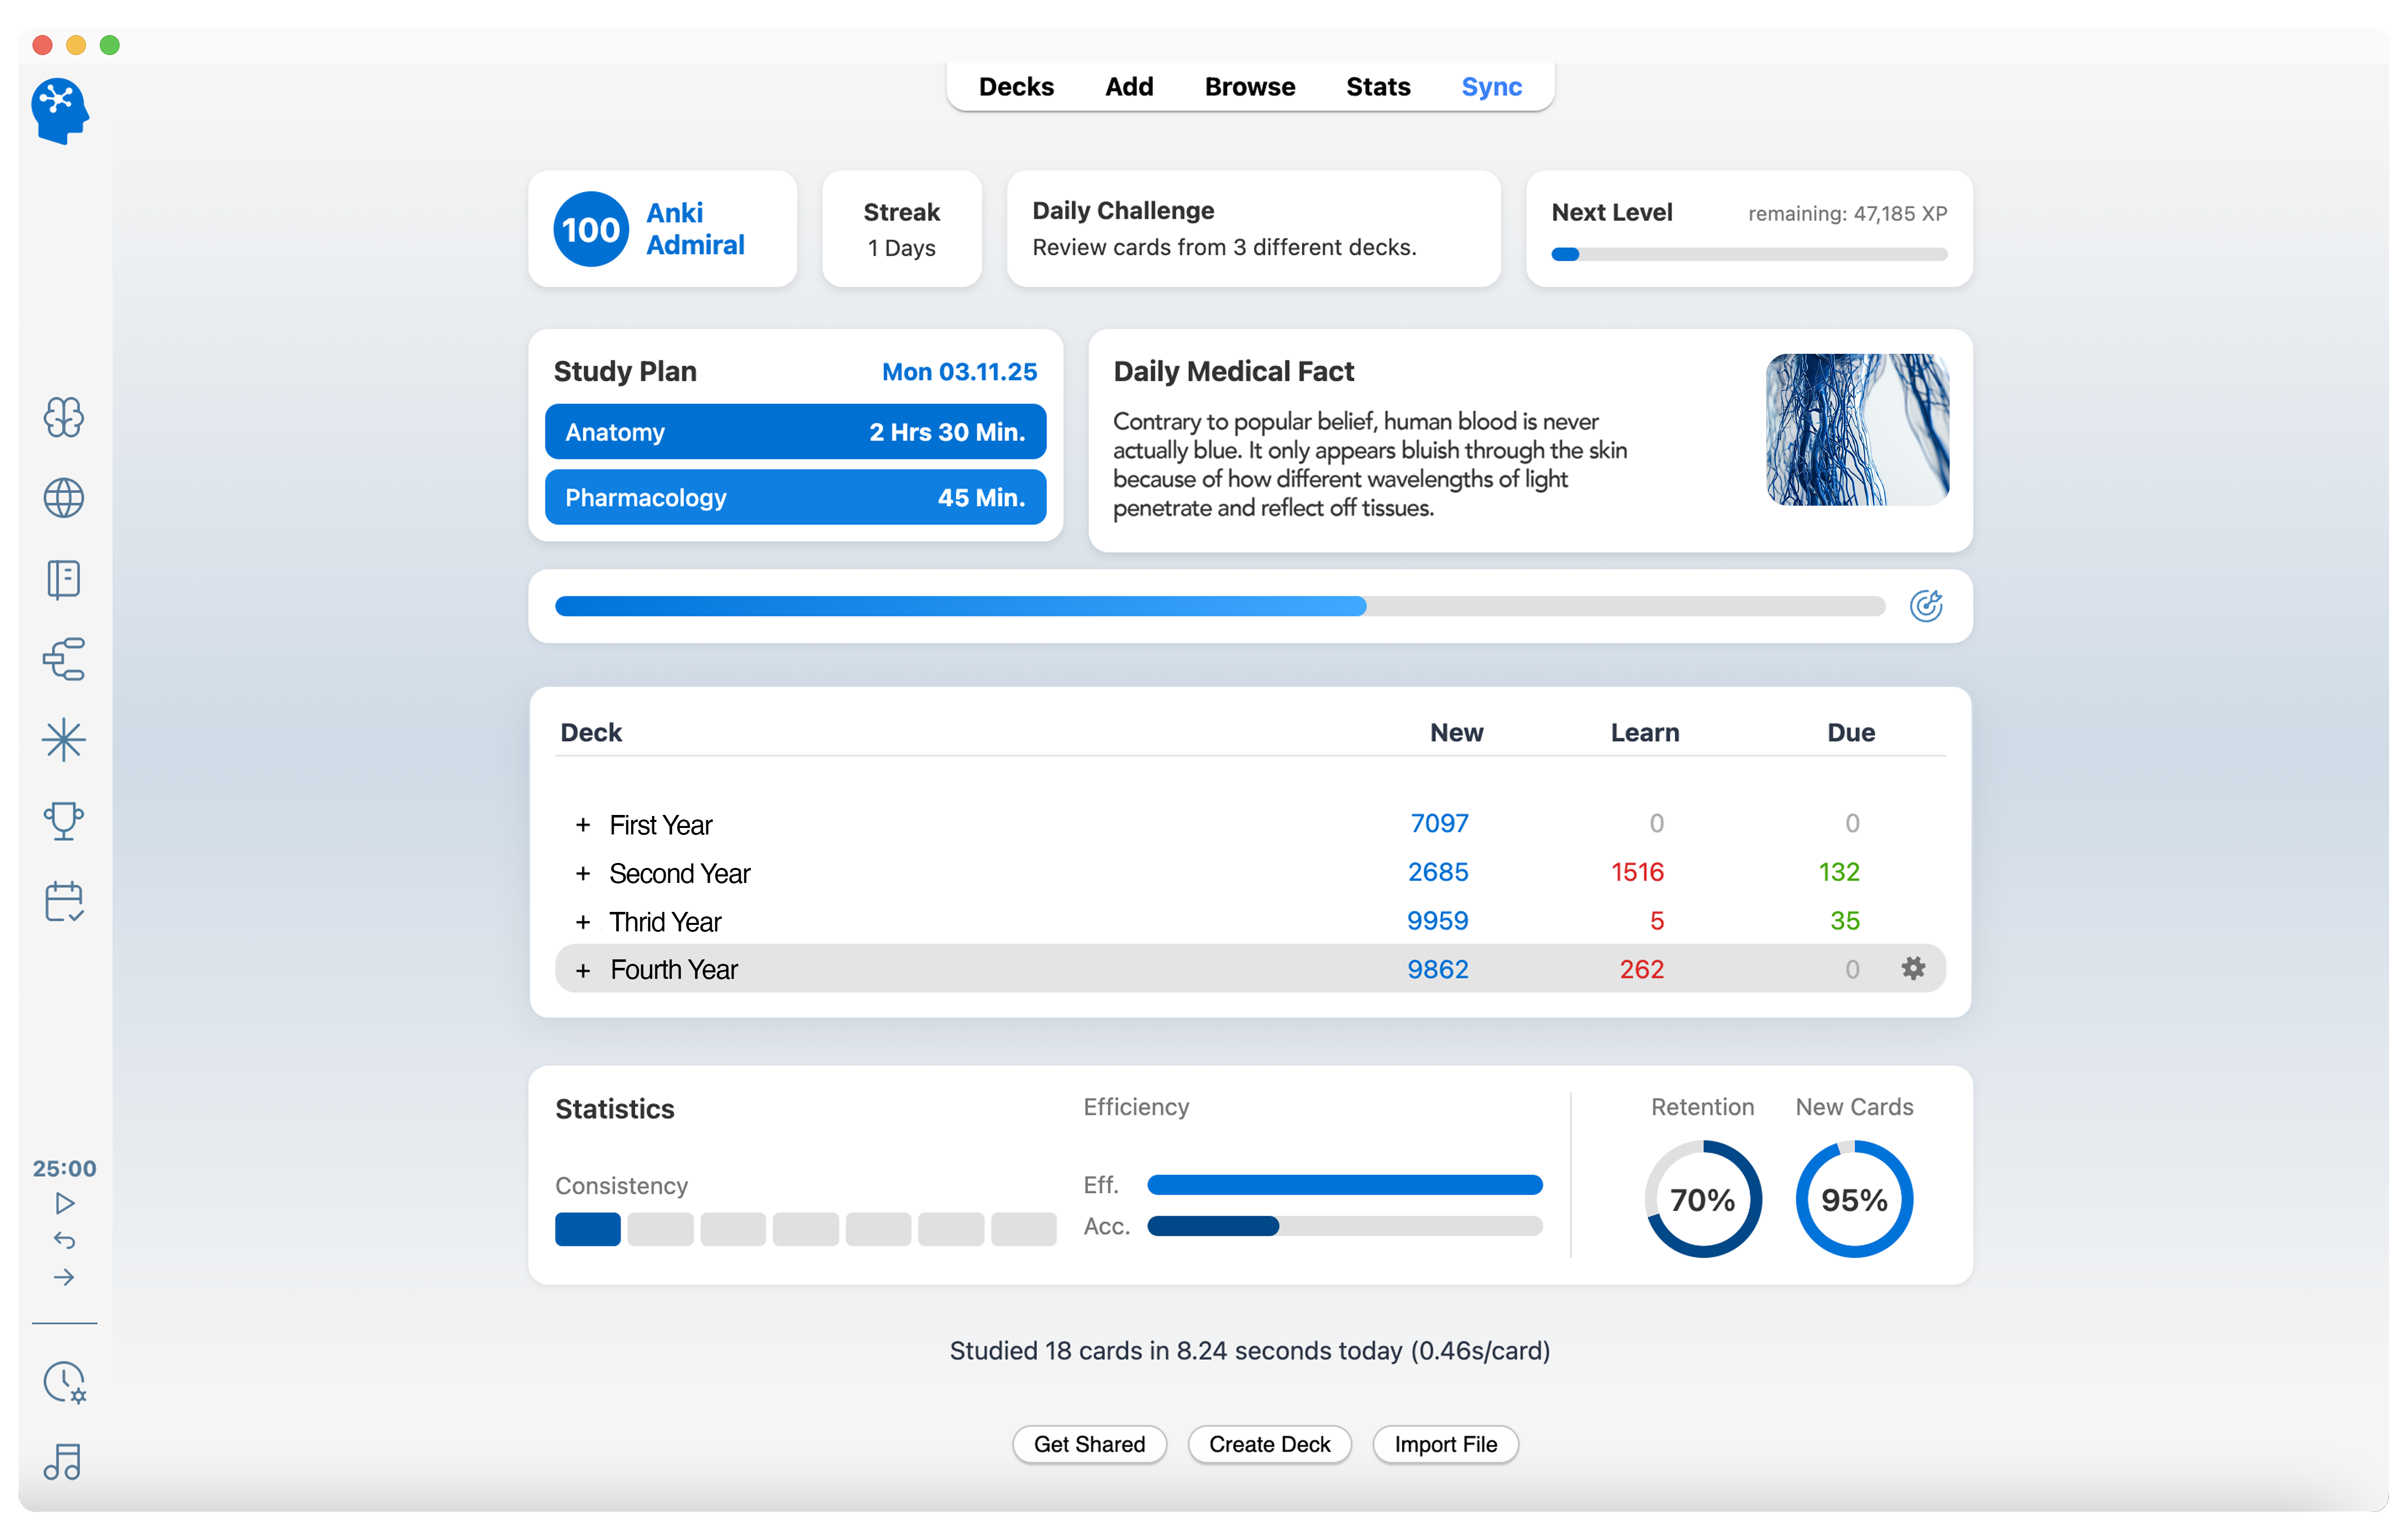This screenshot has height=1532, width=2408.
Task: Switch to the Stats tab
Action: tap(1377, 87)
